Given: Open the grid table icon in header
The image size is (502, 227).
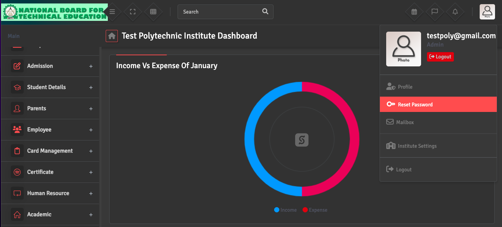Looking at the screenshot, I should (153, 12).
